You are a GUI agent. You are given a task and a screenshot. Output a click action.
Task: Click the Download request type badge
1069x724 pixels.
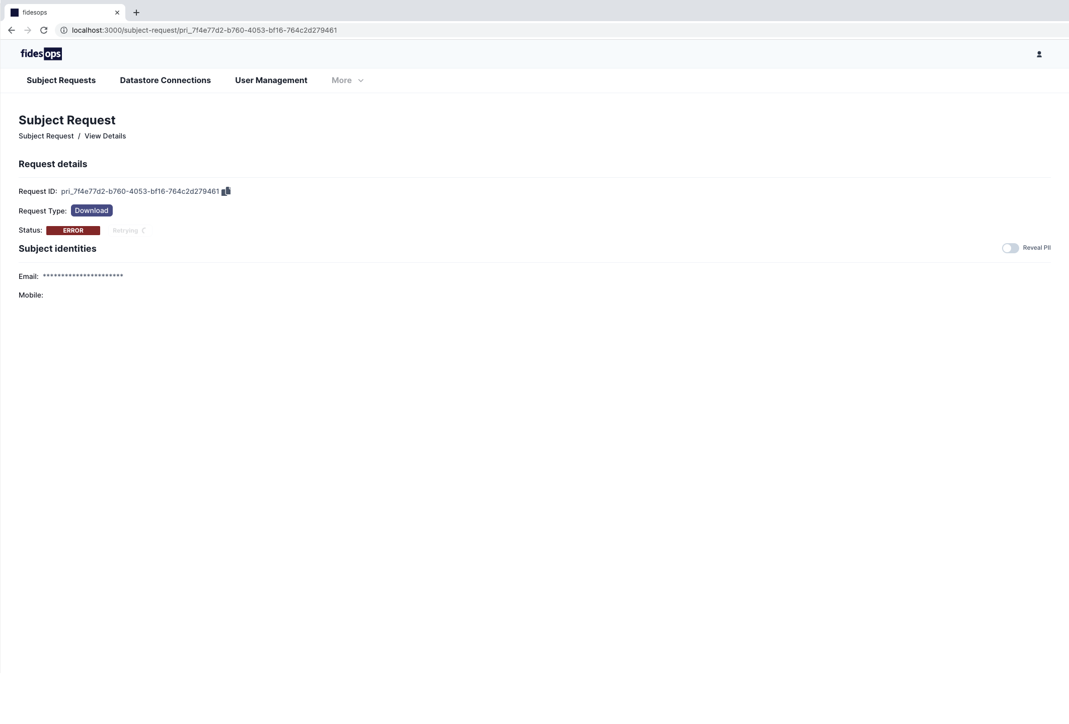92,210
